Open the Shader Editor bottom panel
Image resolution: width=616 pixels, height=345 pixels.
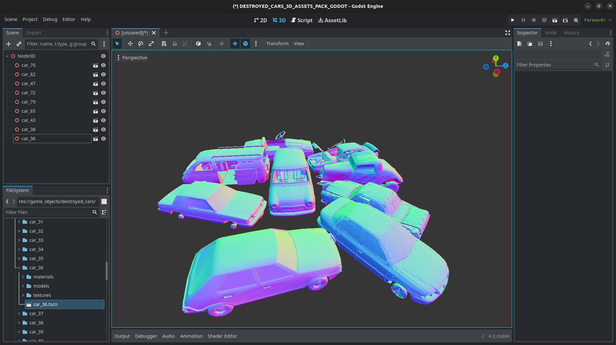coord(222,336)
